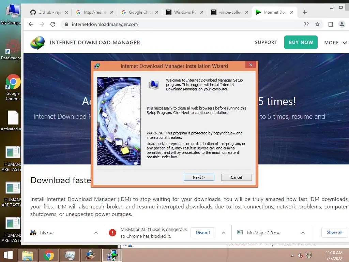The height and width of the screenshot is (262, 349).
Task: Open the network tray icon
Action: click(309, 256)
